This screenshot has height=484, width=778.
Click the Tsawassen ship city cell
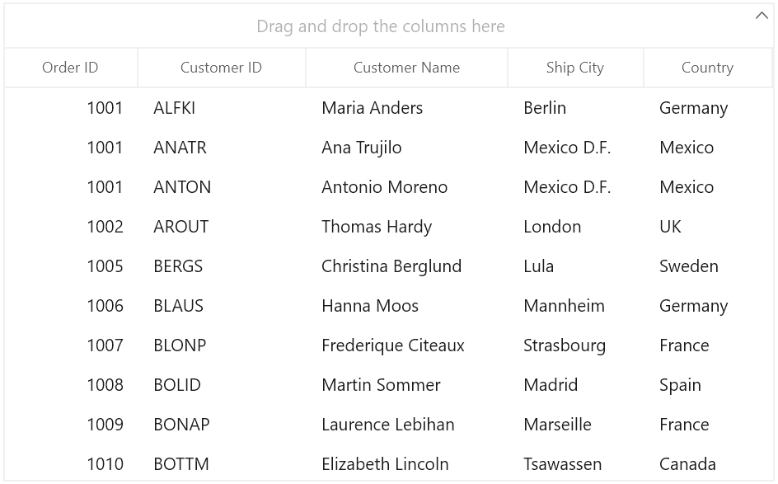(575, 464)
